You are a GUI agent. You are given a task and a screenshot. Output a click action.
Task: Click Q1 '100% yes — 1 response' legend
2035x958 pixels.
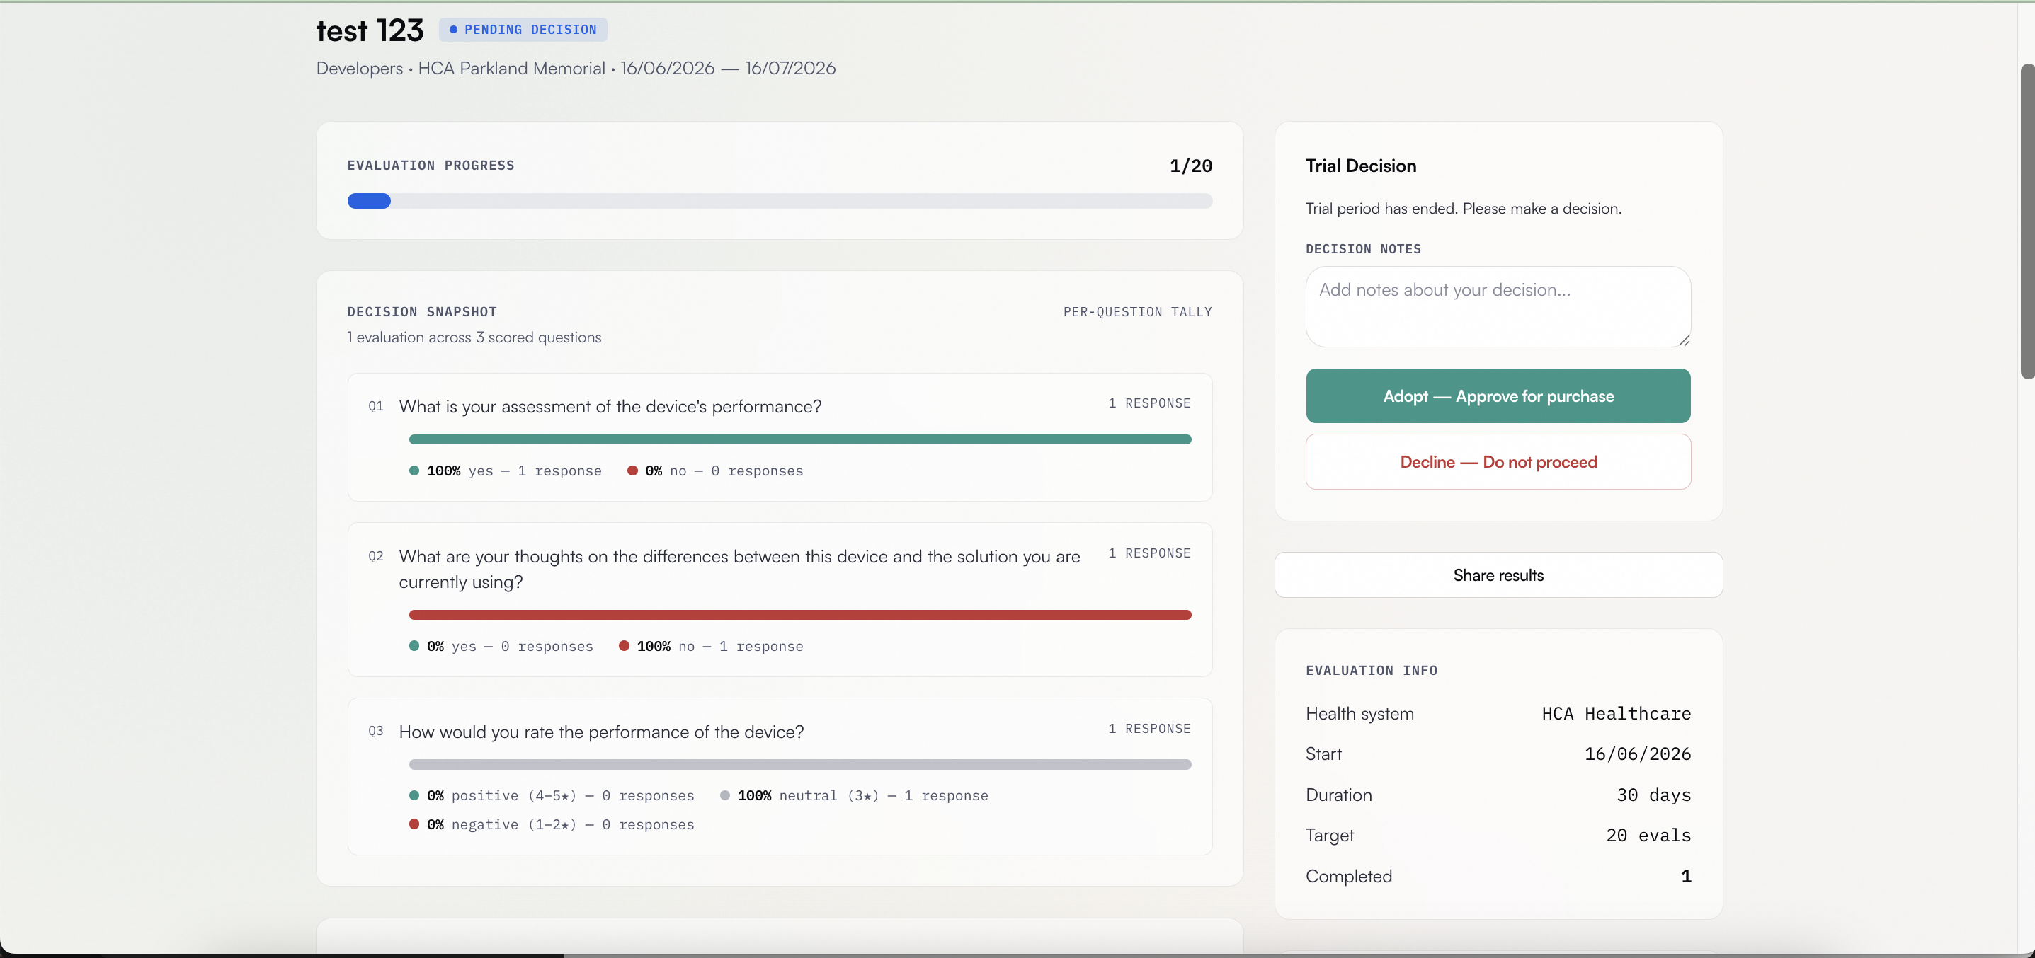[x=506, y=471]
